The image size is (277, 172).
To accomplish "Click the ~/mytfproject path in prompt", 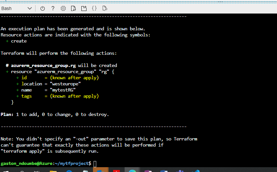I will coord(72,164).
